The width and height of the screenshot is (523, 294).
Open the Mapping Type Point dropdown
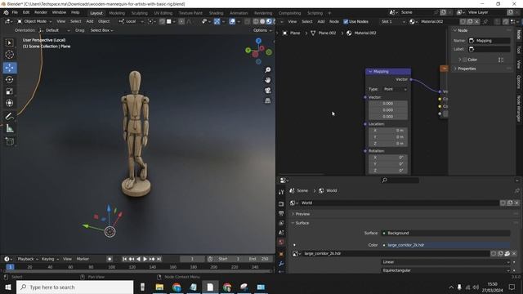coord(396,89)
